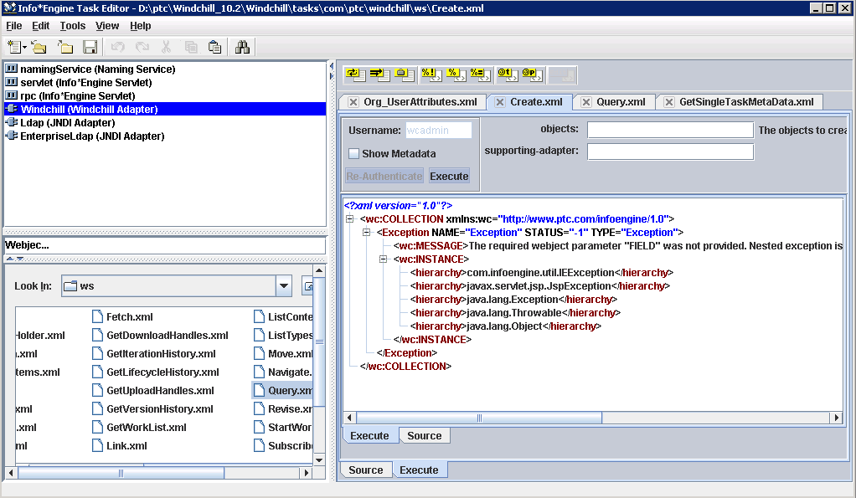Click the loop webject insert icon
Viewport: 856px width, 498px height.
click(355, 74)
